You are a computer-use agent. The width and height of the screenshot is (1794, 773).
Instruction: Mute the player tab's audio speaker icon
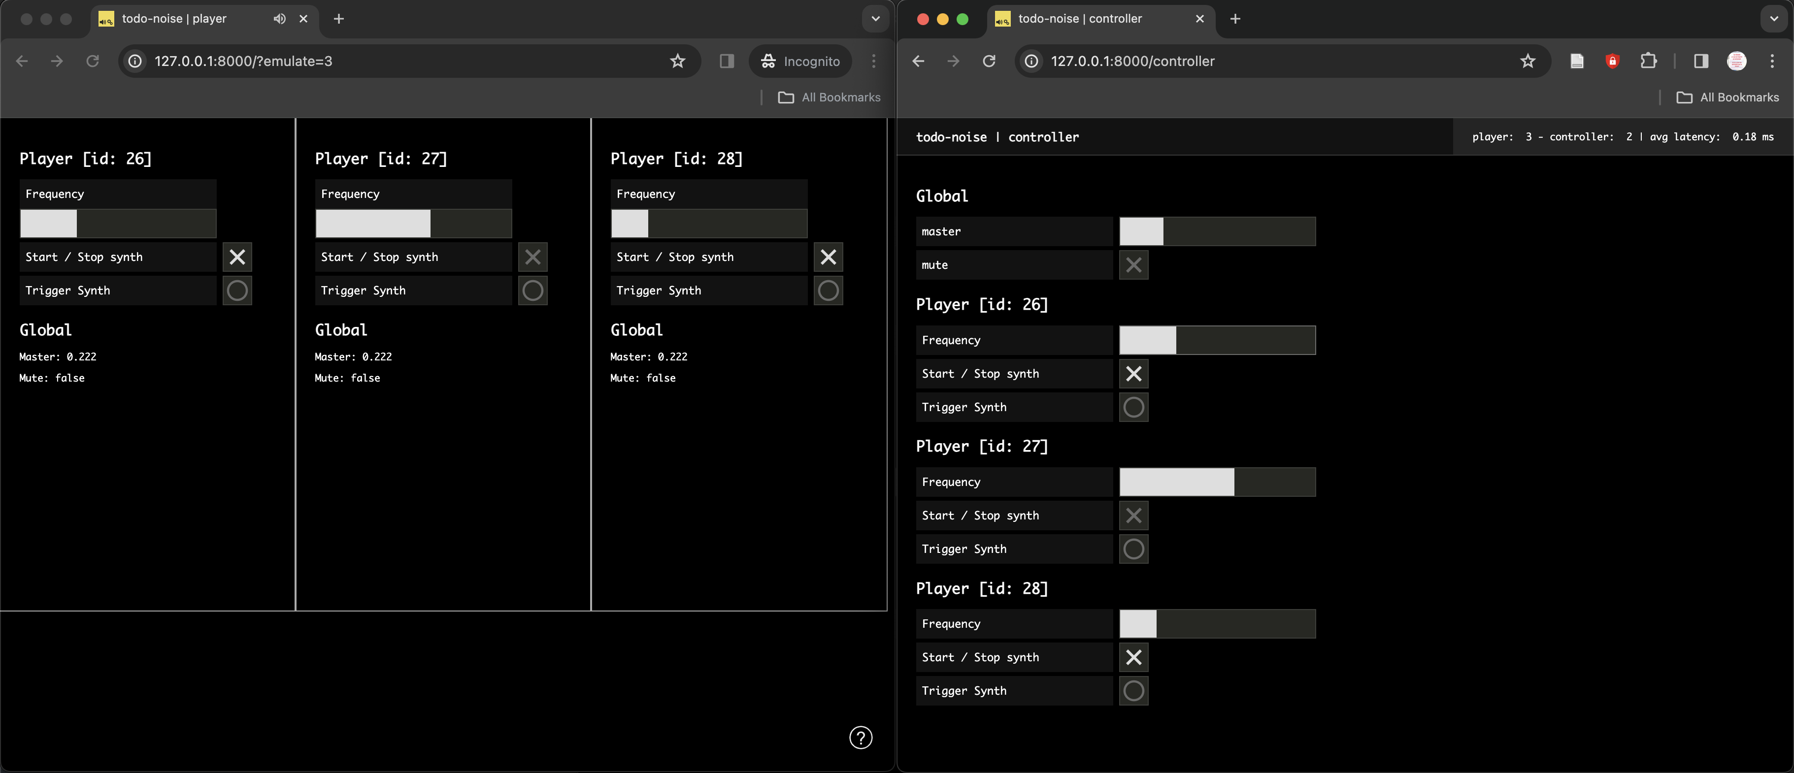point(279,19)
